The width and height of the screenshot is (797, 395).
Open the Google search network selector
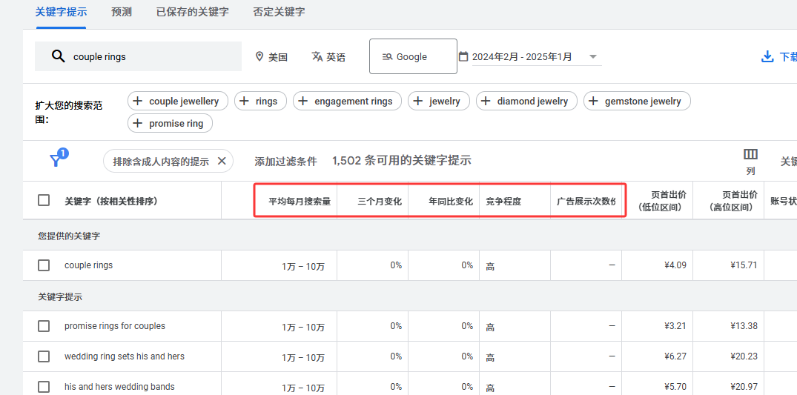(413, 57)
